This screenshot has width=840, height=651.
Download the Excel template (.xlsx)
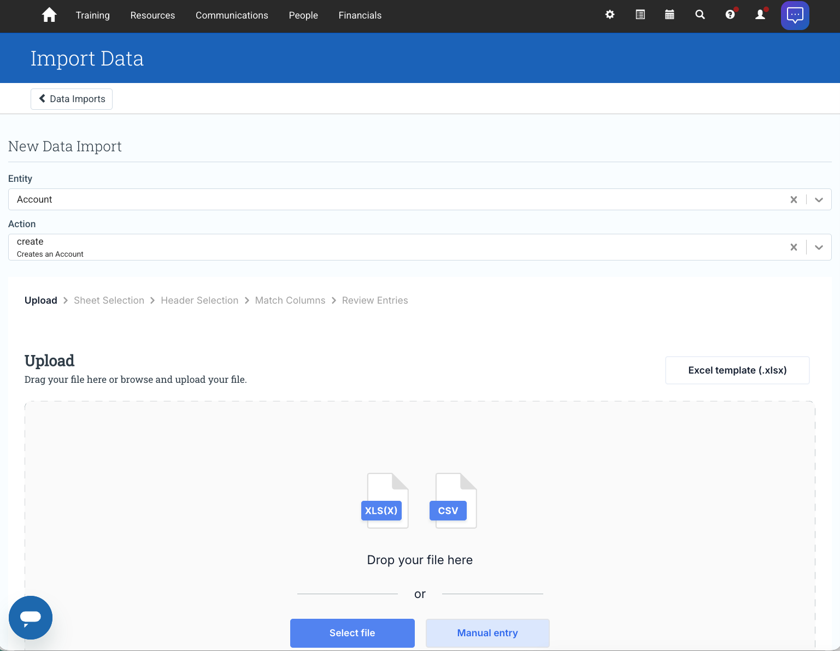[737, 370]
